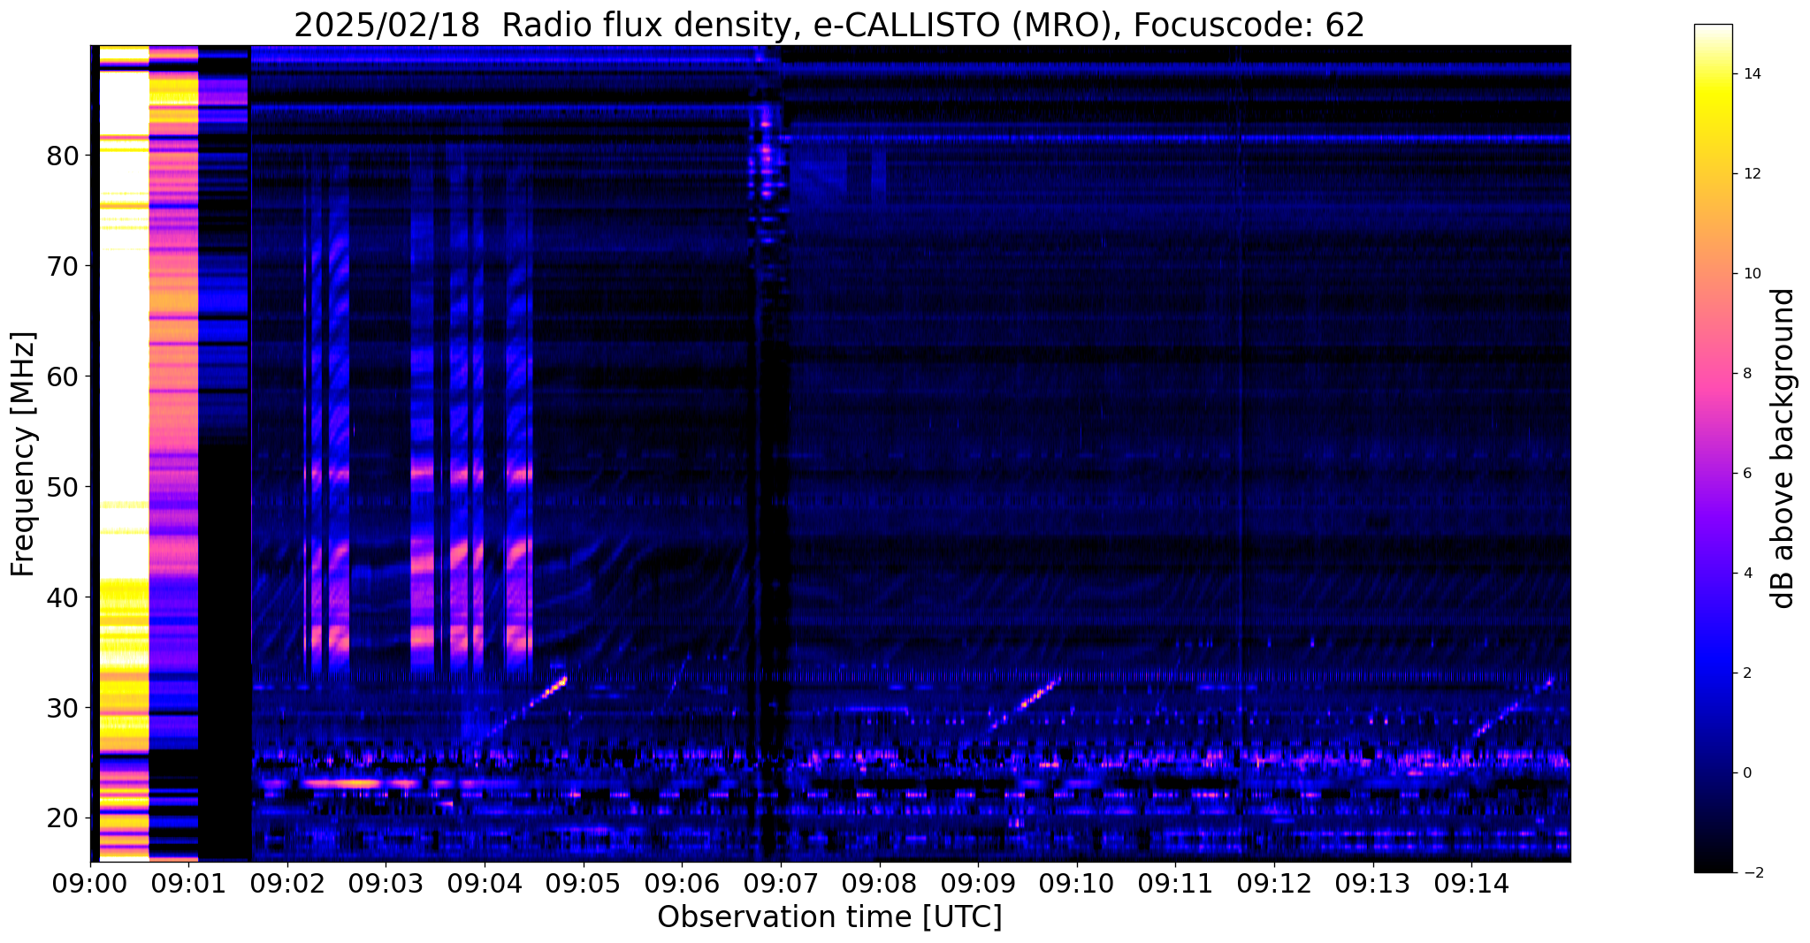Viewport: 1810px width, 943px height.
Task: Click the 'Frequency [MHz]' y-axis label
Action: click(x=23, y=453)
